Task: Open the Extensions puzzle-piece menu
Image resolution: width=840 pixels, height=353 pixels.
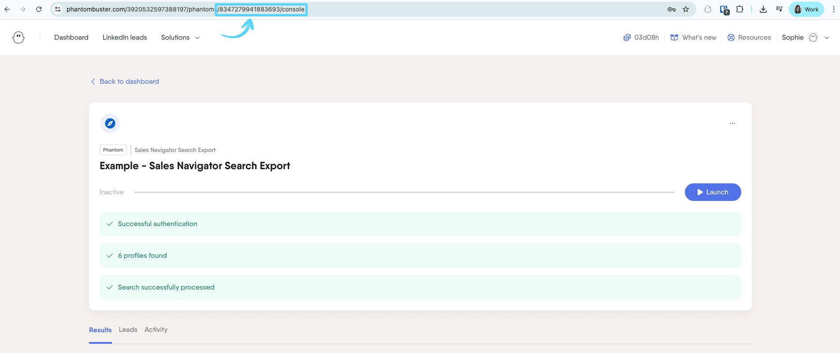Action: pos(740,9)
